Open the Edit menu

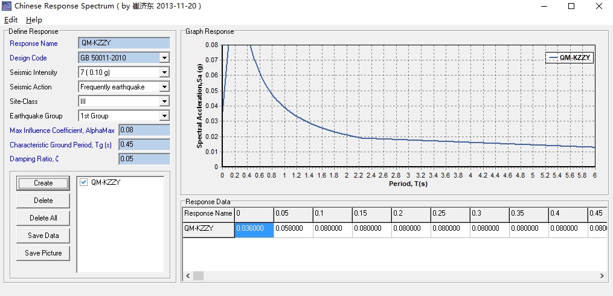(x=11, y=20)
